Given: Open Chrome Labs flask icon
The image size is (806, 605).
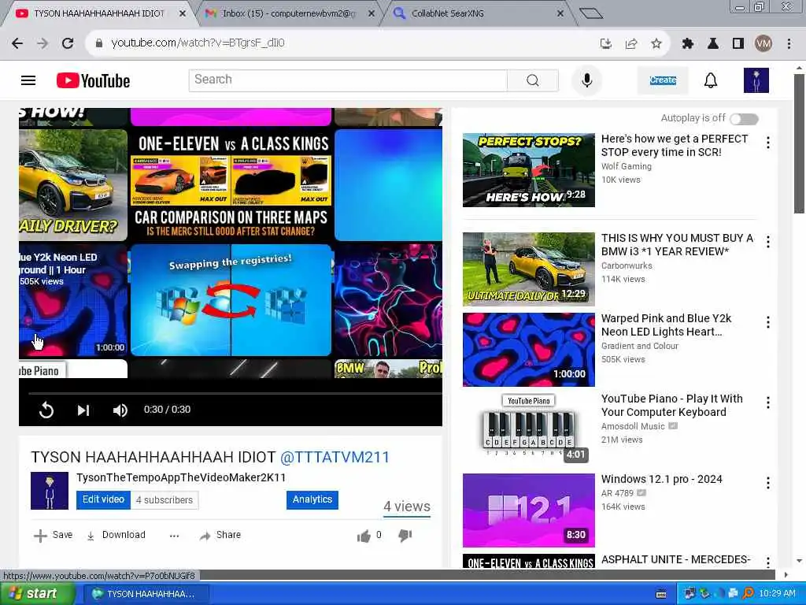Looking at the screenshot, I should (x=713, y=44).
